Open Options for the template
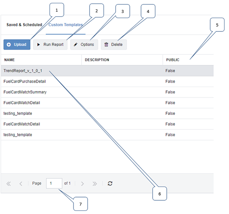 tap(84, 44)
